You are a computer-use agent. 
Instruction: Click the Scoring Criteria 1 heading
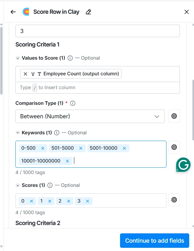37,45
